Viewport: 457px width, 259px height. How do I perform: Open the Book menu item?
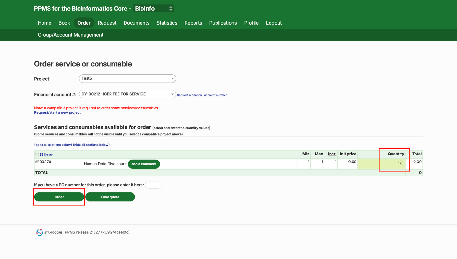click(x=64, y=23)
